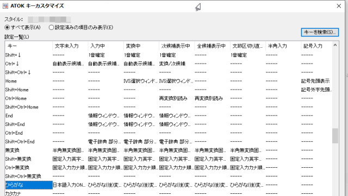Click 電子辞典 部分 under 入力中
Screen dimensions: 348x196
coord(104,142)
